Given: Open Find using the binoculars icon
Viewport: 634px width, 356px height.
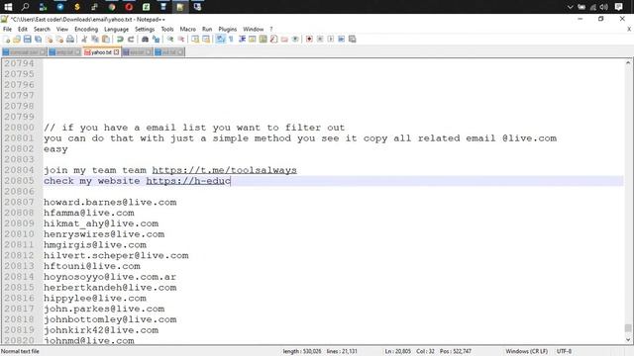Looking at the screenshot, I should pos(145,40).
